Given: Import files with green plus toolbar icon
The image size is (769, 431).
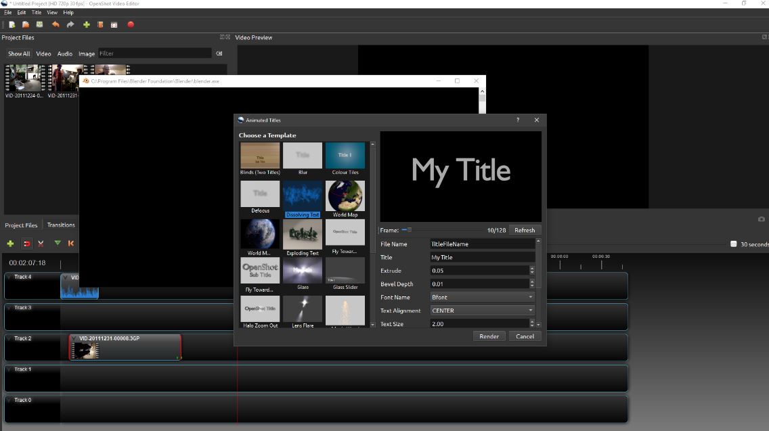Looking at the screenshot, I should point(87,24).
